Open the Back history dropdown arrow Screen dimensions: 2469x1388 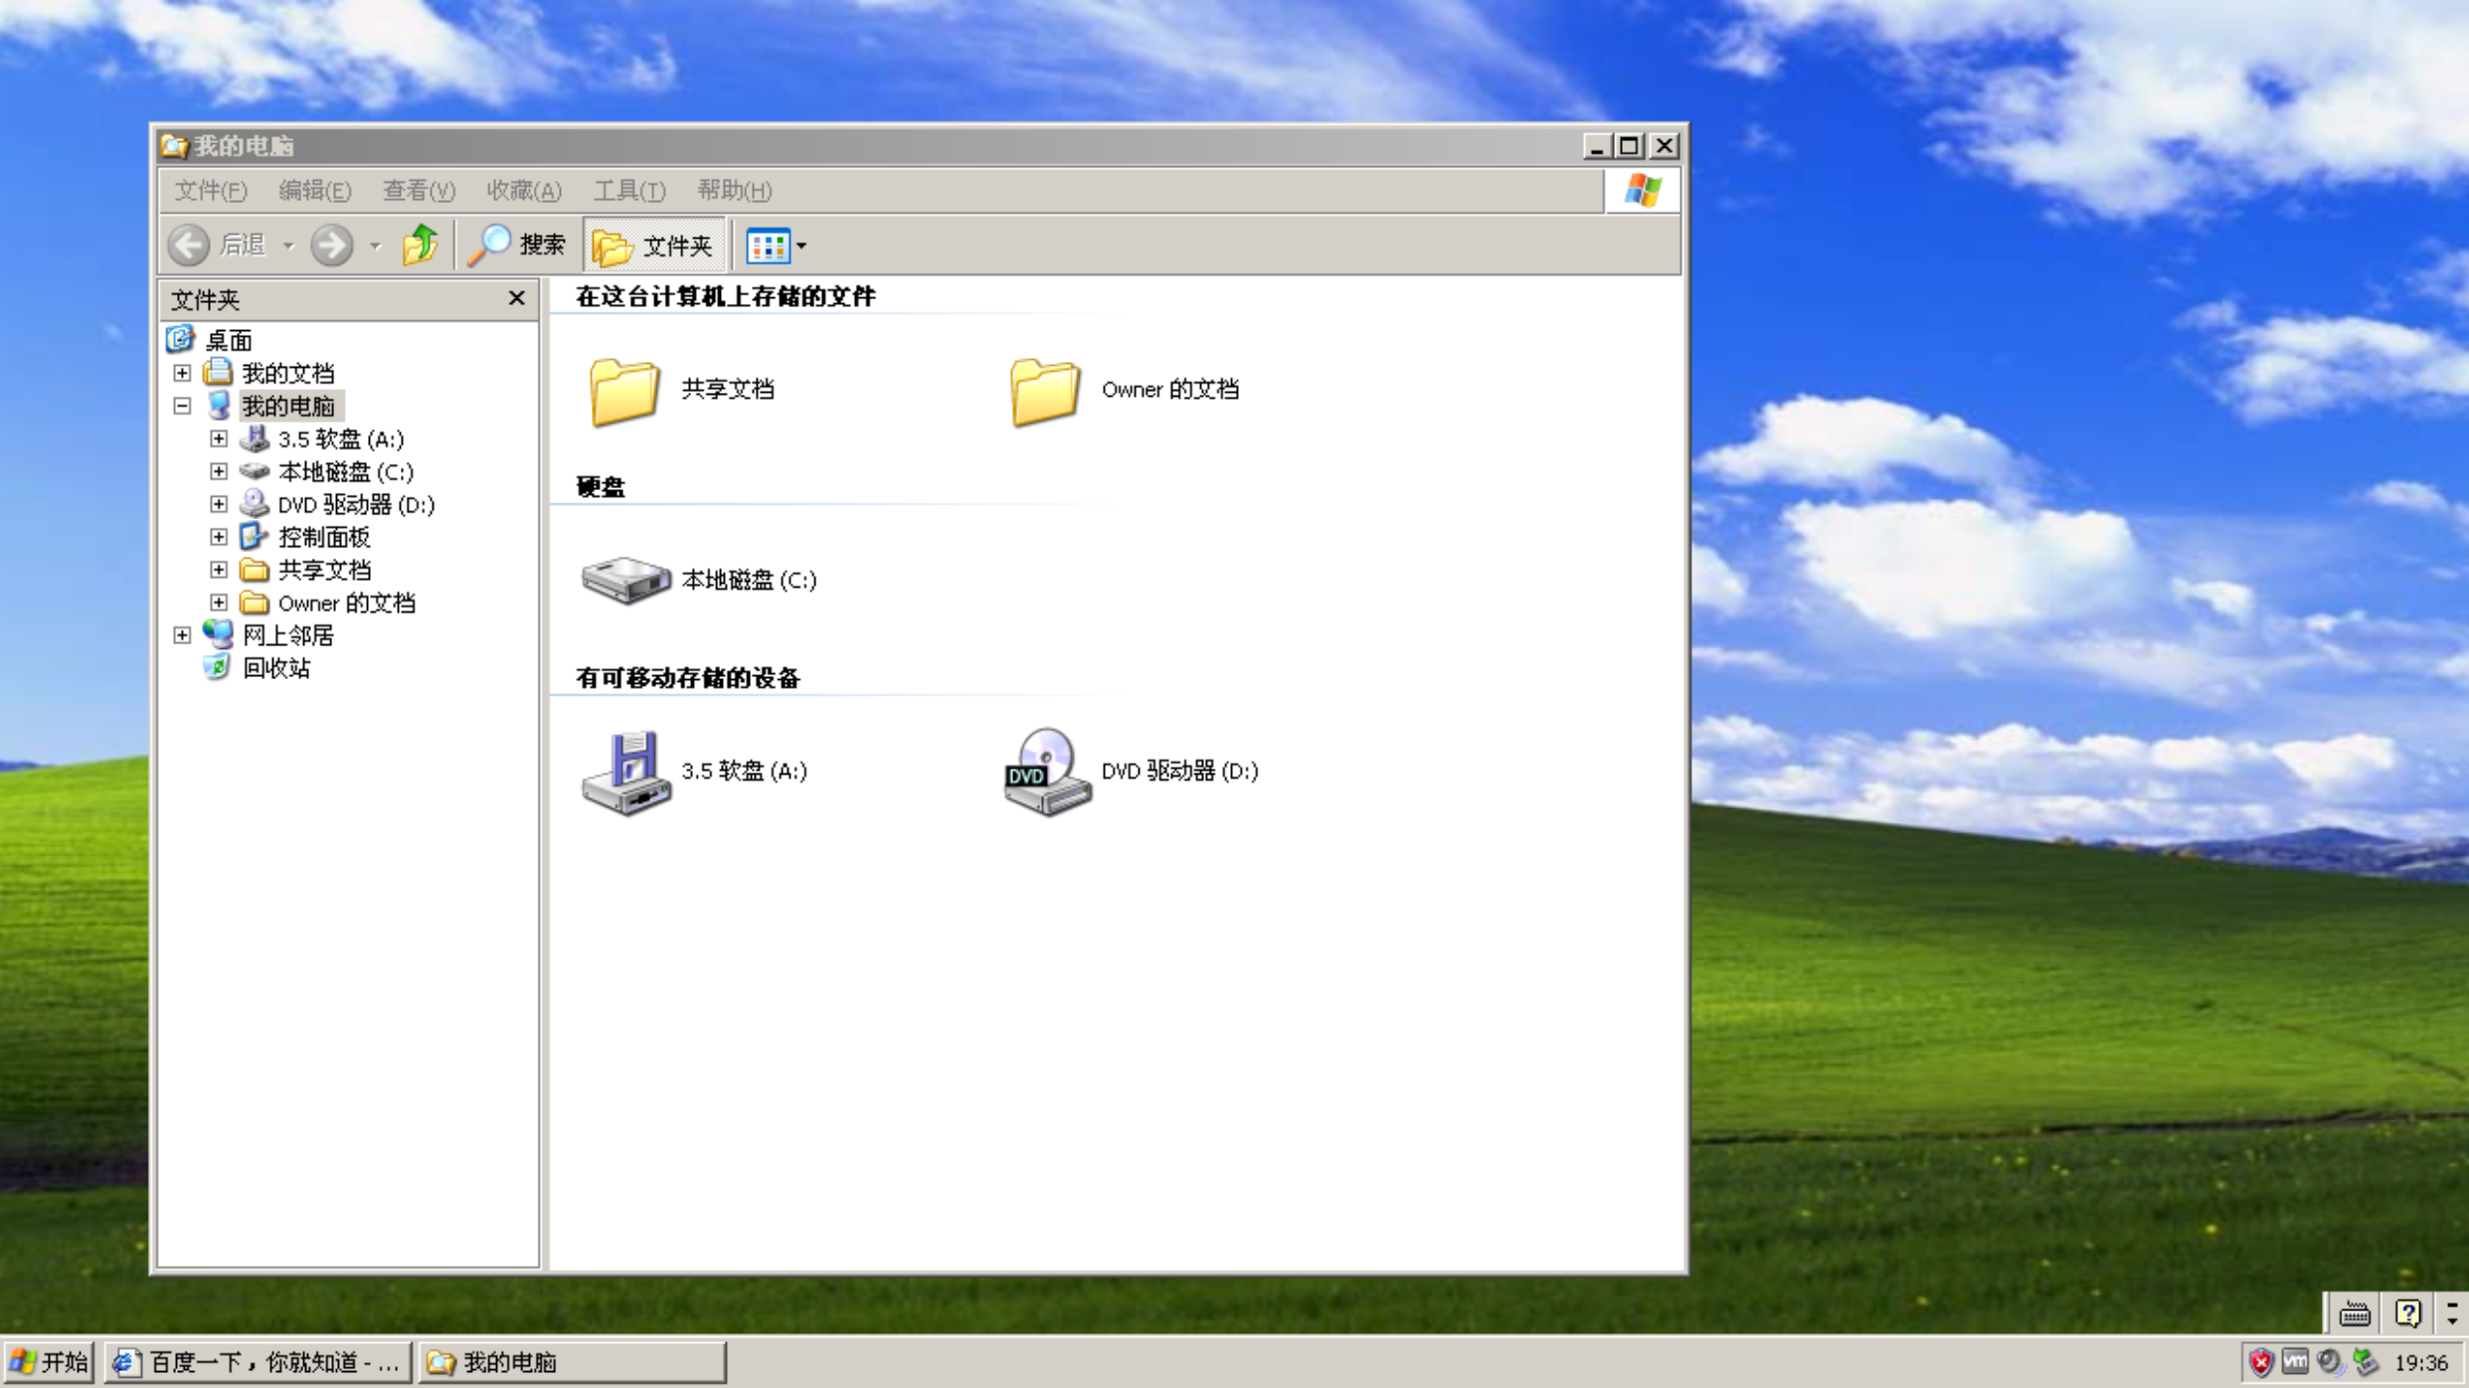pyautogui.click(x=288, y=246)
